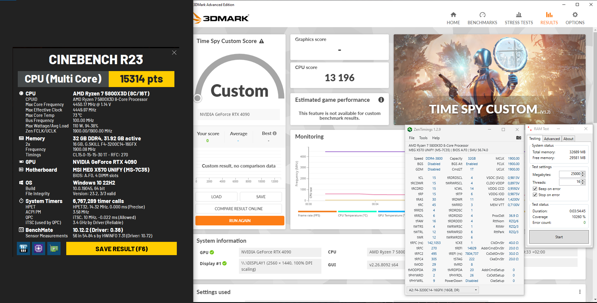597x303 pixels.
Task: Click RUN AGAIN button
Action: pos(240,221)
